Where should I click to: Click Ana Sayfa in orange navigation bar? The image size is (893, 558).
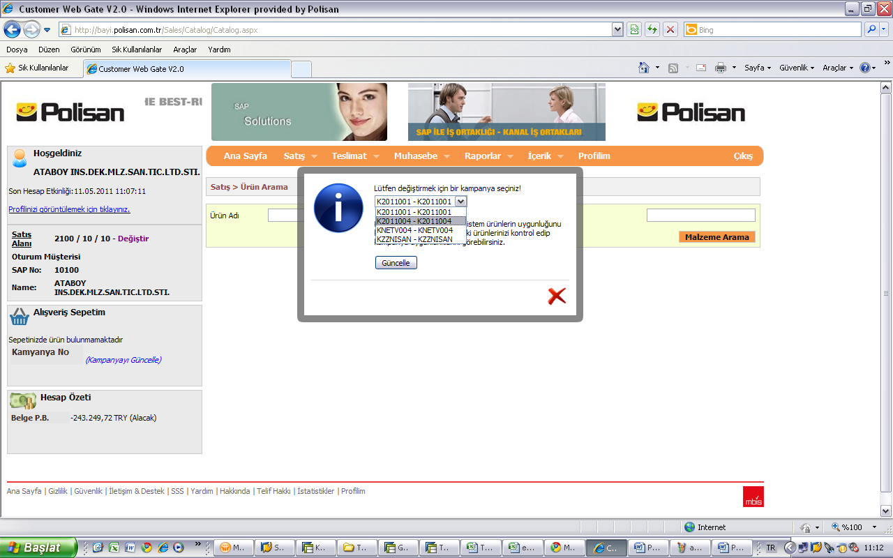coord(246,156)
